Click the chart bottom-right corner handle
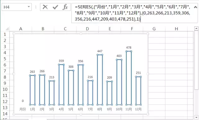Viewport: 199px width, 120px height. click(148, 114)
